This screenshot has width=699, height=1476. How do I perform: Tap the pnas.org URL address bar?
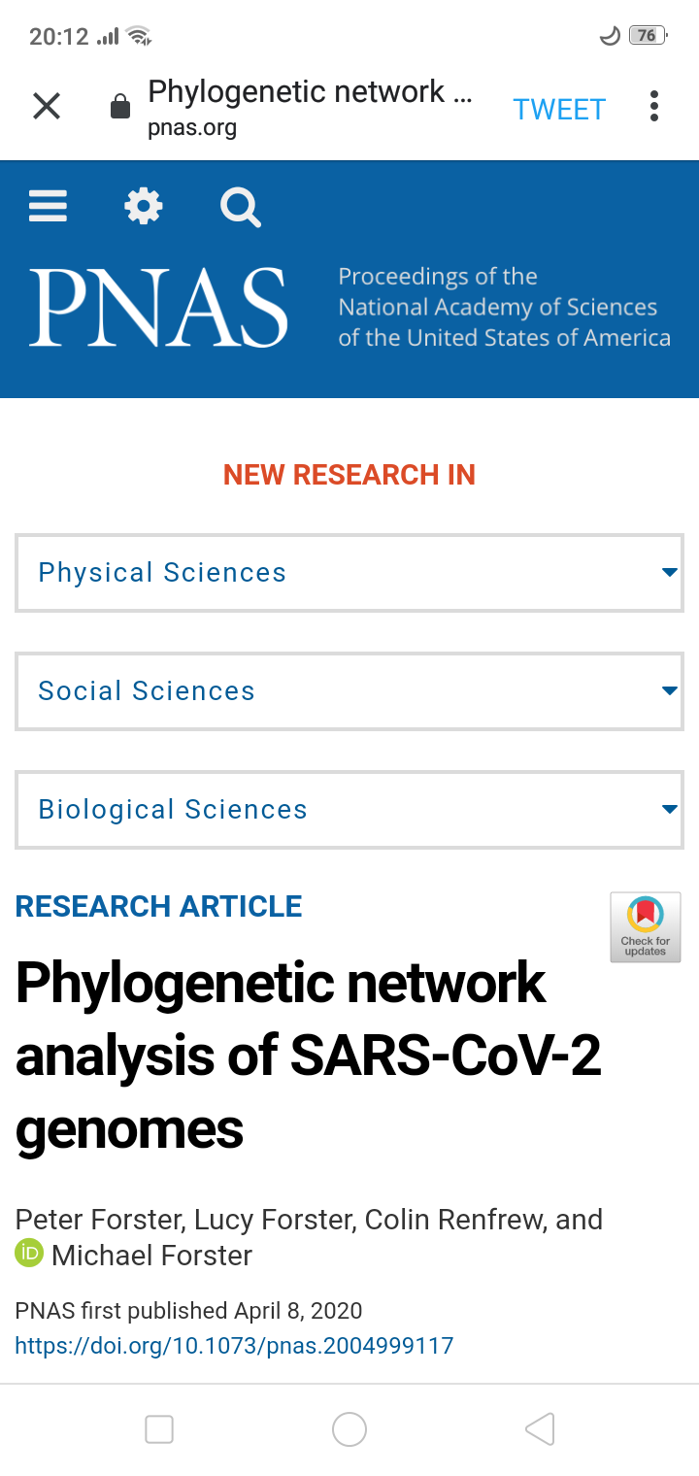(x=311, y=108)
